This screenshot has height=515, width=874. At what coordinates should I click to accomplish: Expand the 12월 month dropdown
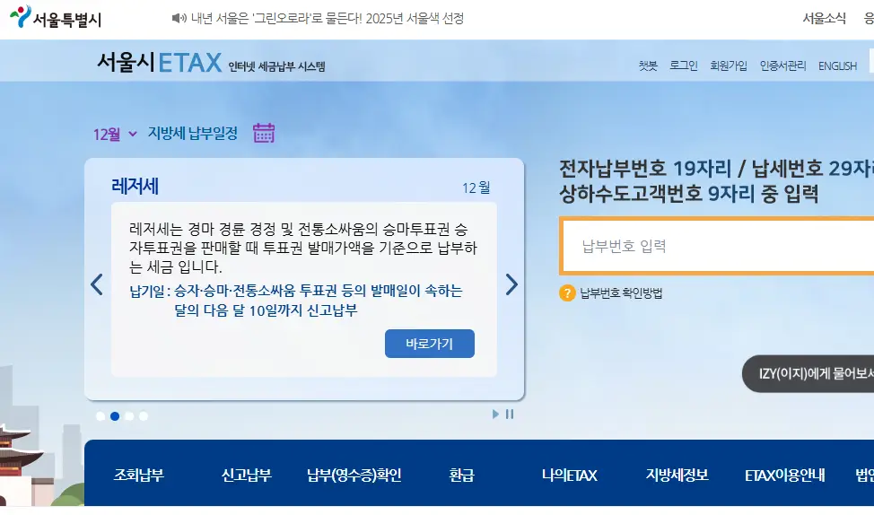click(x=115, y=134)
